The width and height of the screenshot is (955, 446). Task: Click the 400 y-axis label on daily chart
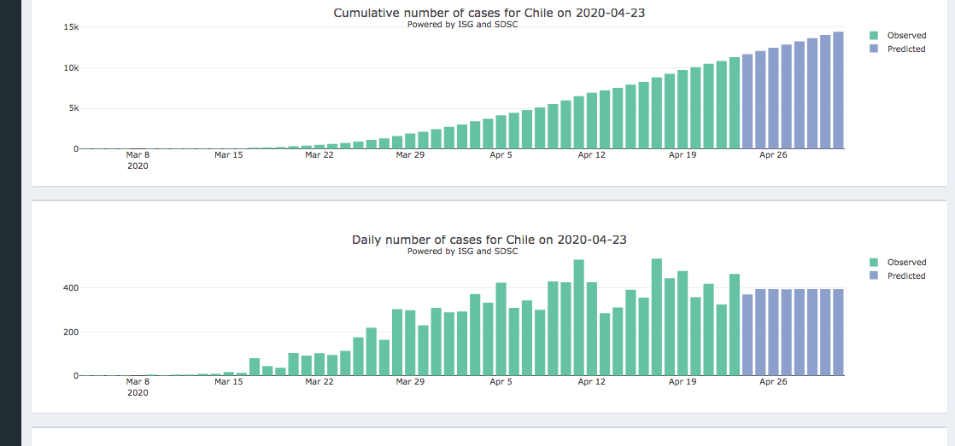click(69, 288)
